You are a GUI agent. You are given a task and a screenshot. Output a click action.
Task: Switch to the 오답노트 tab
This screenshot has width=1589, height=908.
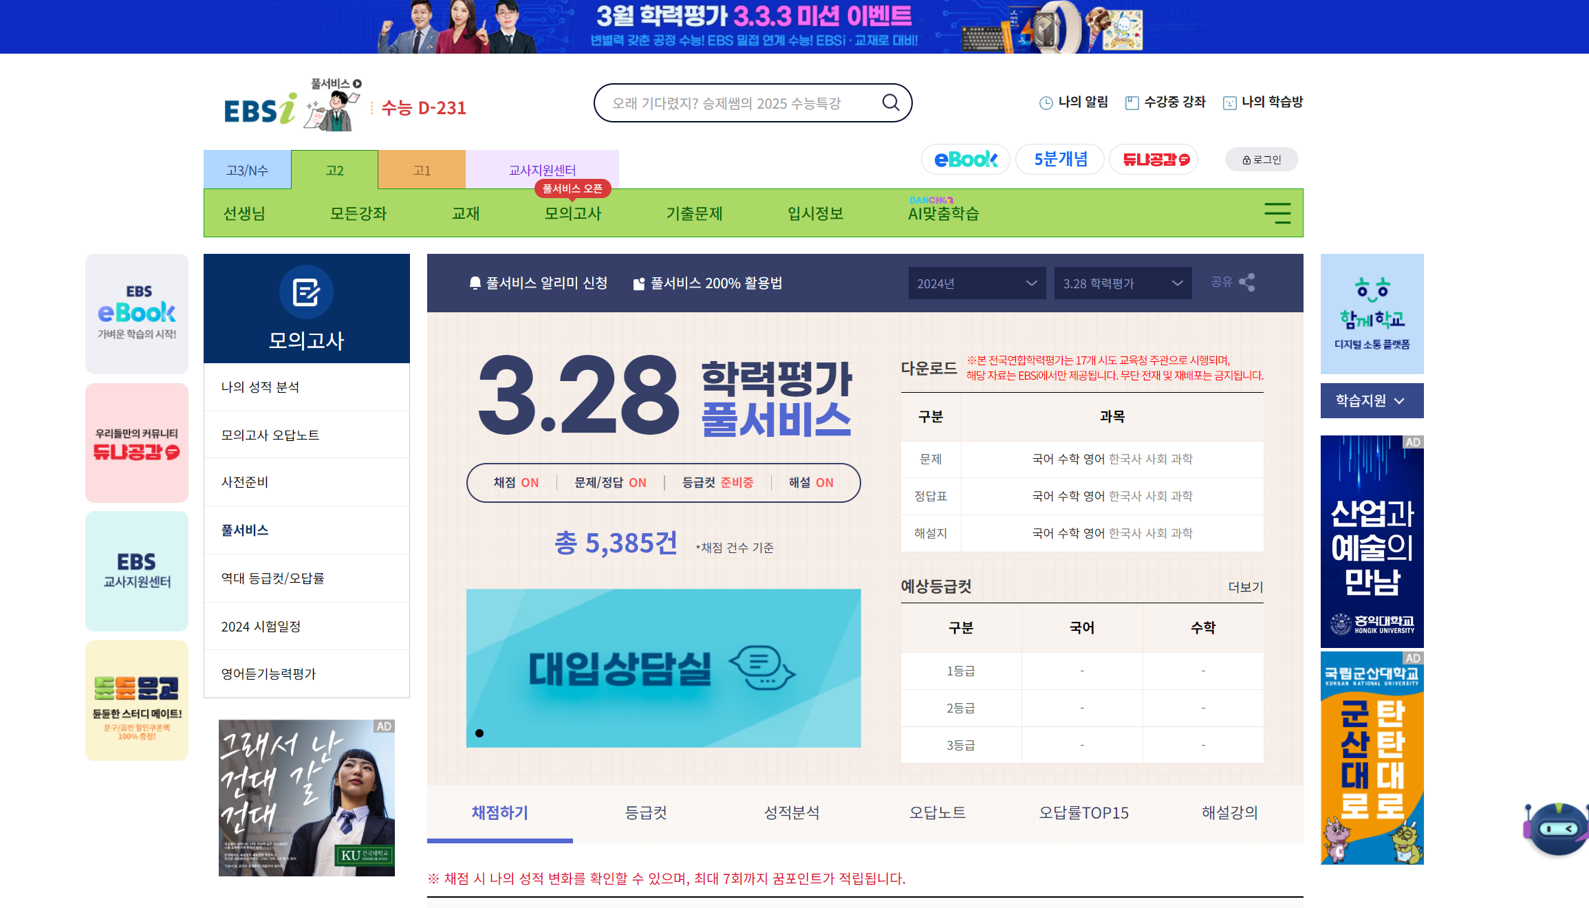[938, 813]
